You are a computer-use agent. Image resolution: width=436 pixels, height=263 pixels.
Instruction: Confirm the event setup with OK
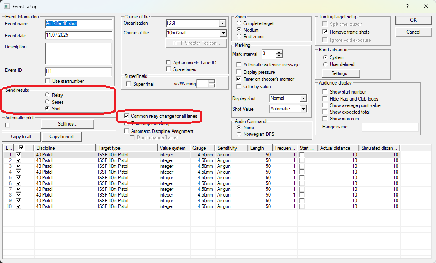click(x=413, y=20)
